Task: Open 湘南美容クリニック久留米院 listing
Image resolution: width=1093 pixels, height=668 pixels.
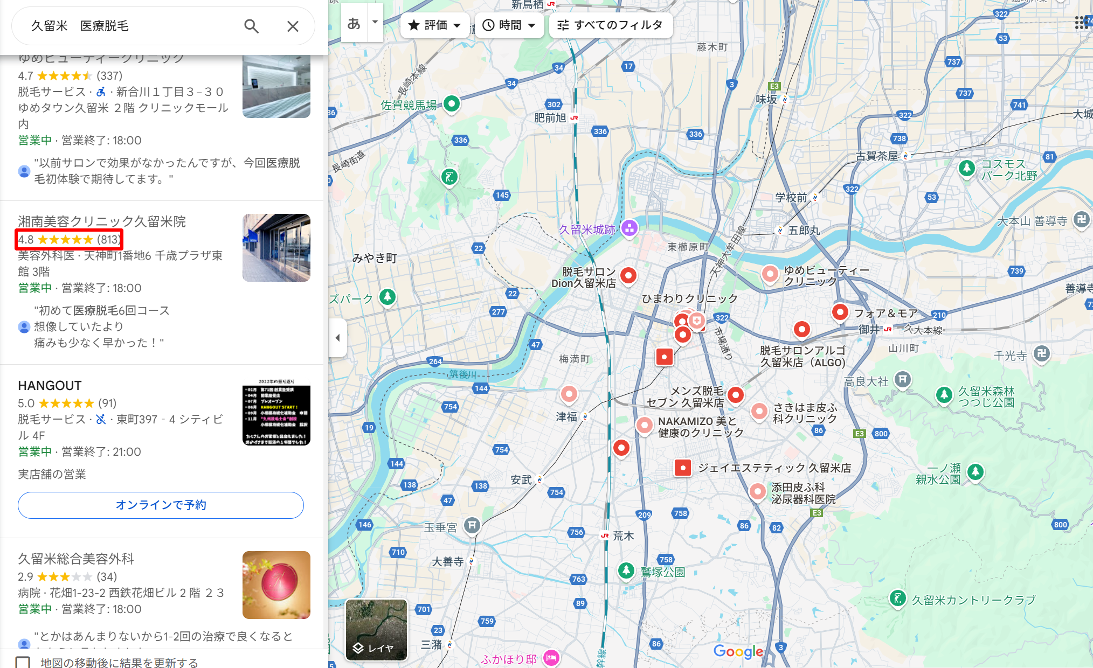Action: [x=102, y=221]
